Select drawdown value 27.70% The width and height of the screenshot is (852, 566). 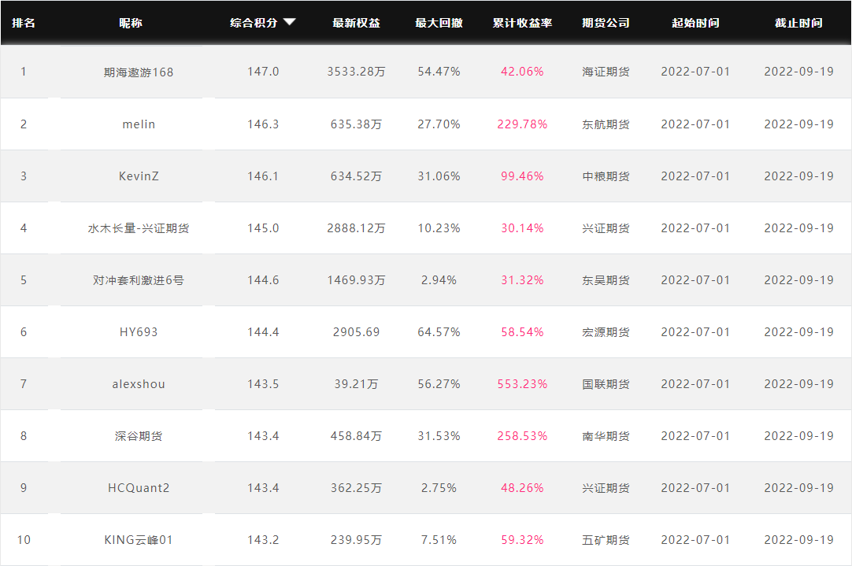[x=439, y=124]
